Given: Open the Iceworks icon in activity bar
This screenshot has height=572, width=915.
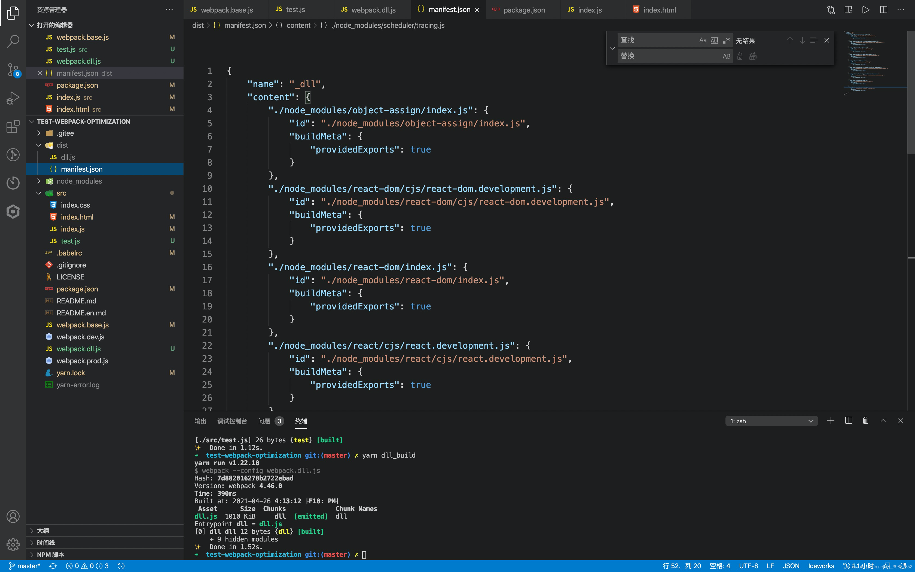Looking at the screenshot, I should 13,211.
